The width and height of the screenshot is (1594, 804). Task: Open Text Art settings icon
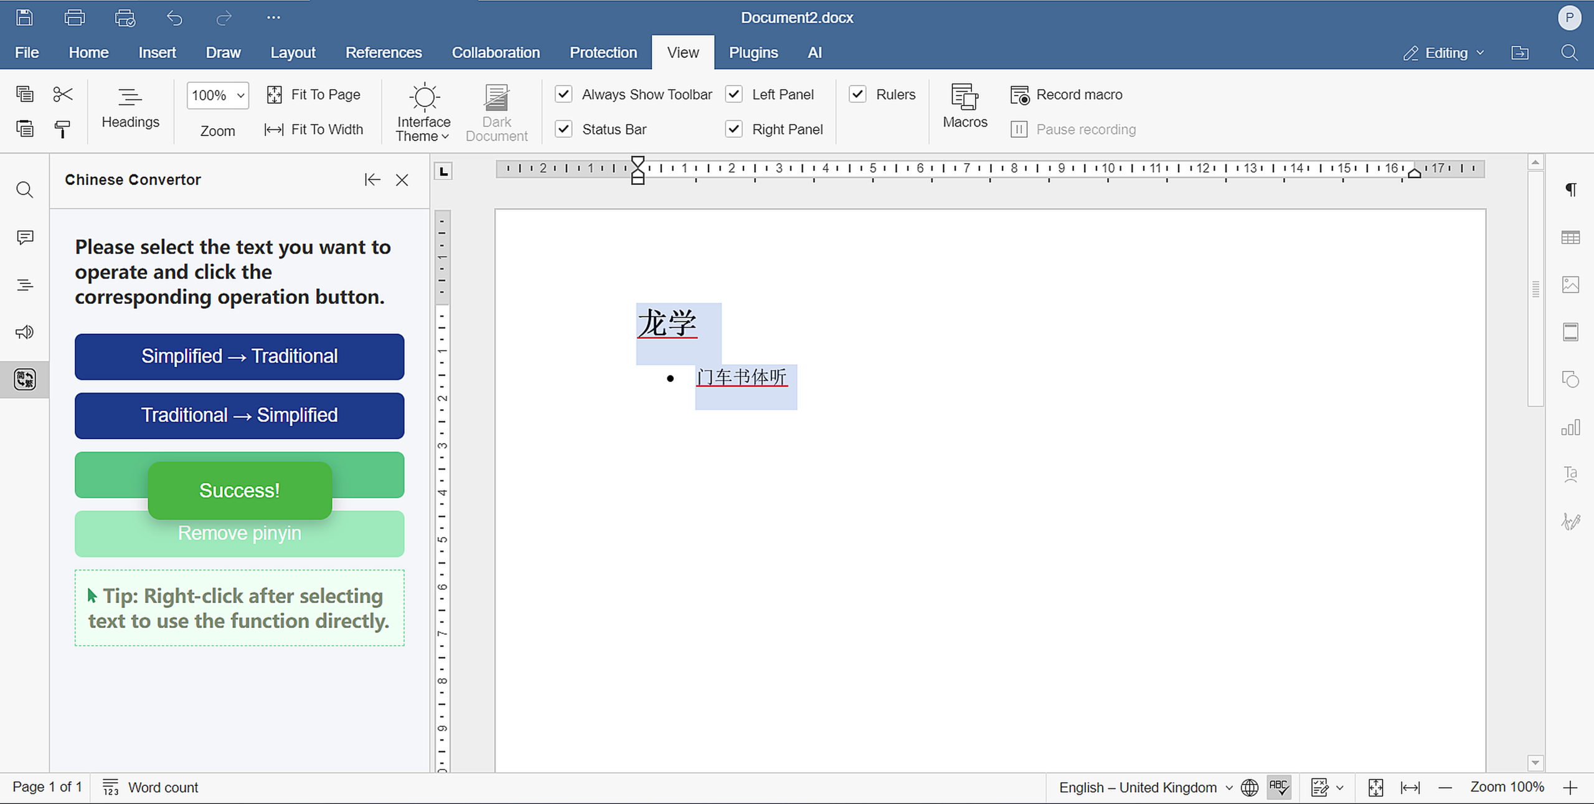(1570, 475)
